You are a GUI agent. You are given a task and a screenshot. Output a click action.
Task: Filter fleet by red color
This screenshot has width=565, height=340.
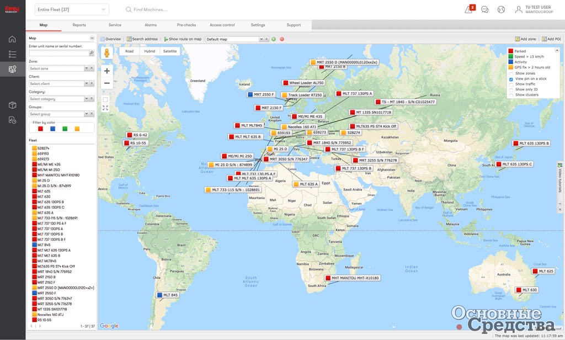click(x=40, y=129)
